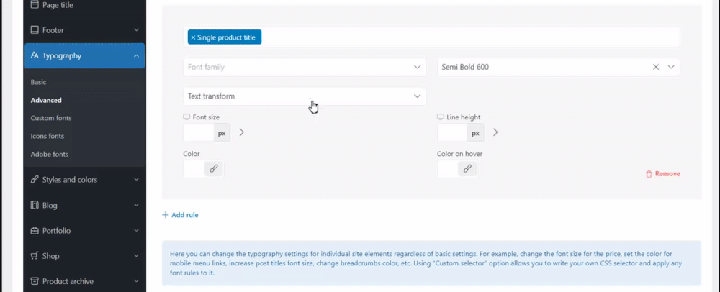This screenshot has height=292, width=720.
Task: Open the Custom fonts submenu
Action: (x=51, y=118)
